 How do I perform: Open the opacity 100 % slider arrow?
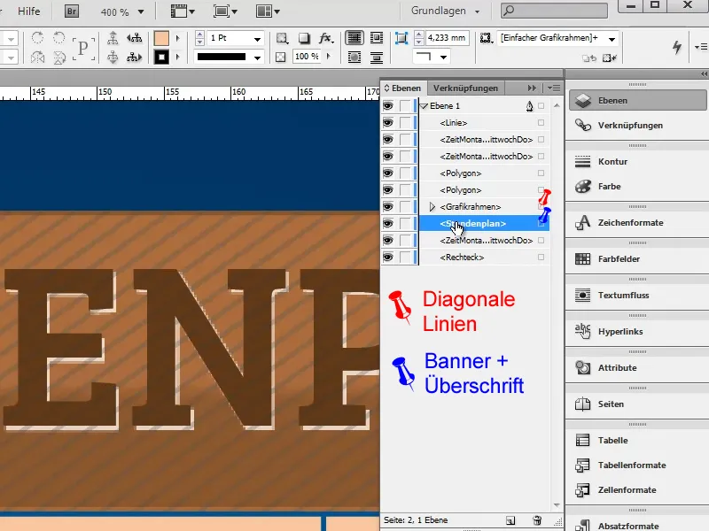coord(329,57)
